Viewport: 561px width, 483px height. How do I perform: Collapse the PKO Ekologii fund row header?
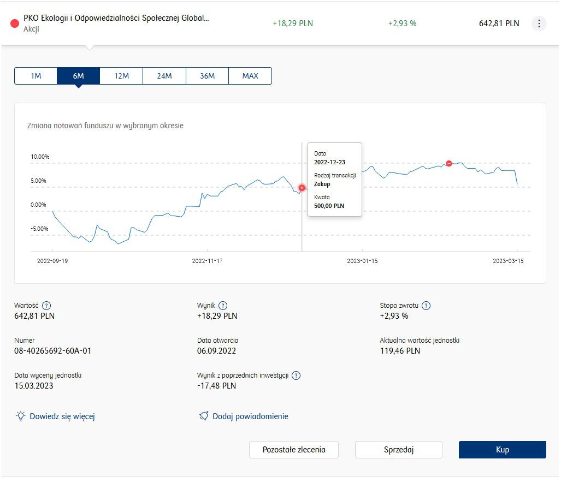(x=280, y=23)
